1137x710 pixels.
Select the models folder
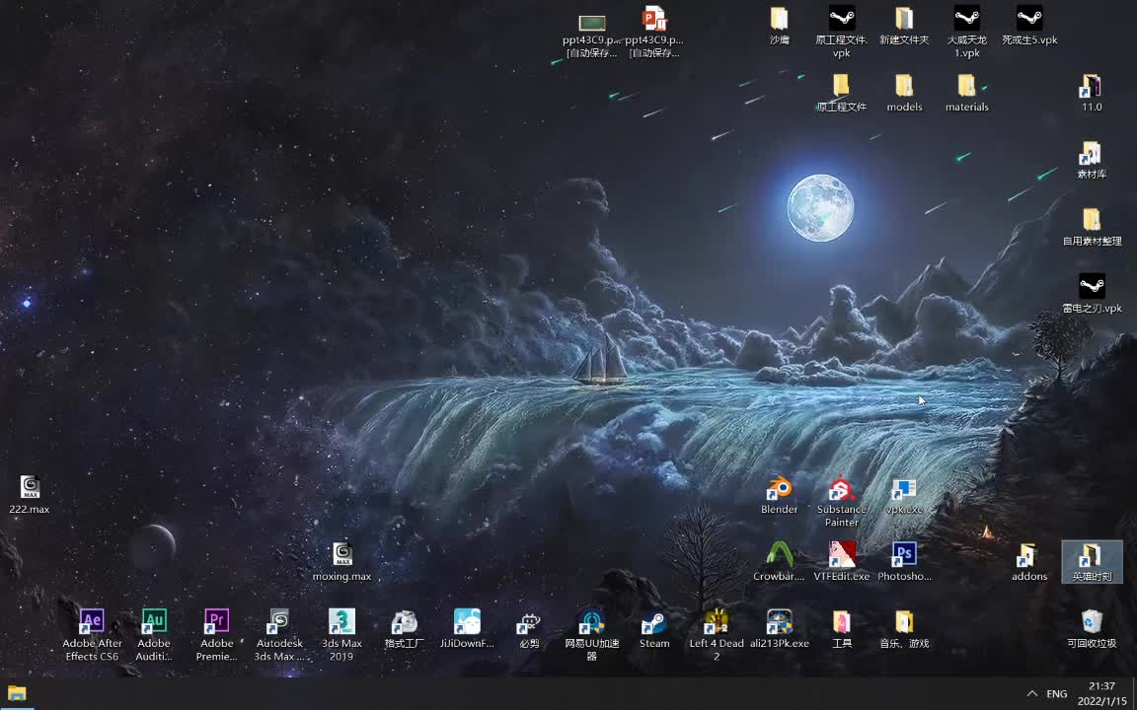click(904, 93)
